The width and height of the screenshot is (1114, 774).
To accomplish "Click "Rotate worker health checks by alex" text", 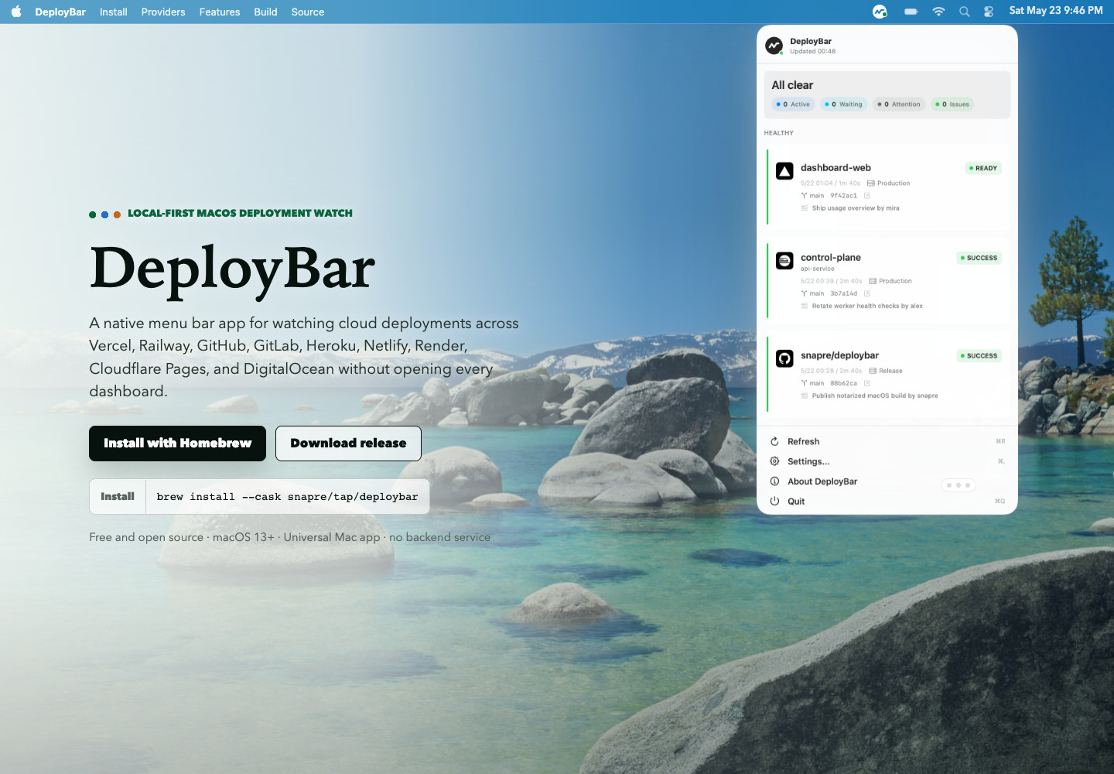I will click(x=867, y=306).
